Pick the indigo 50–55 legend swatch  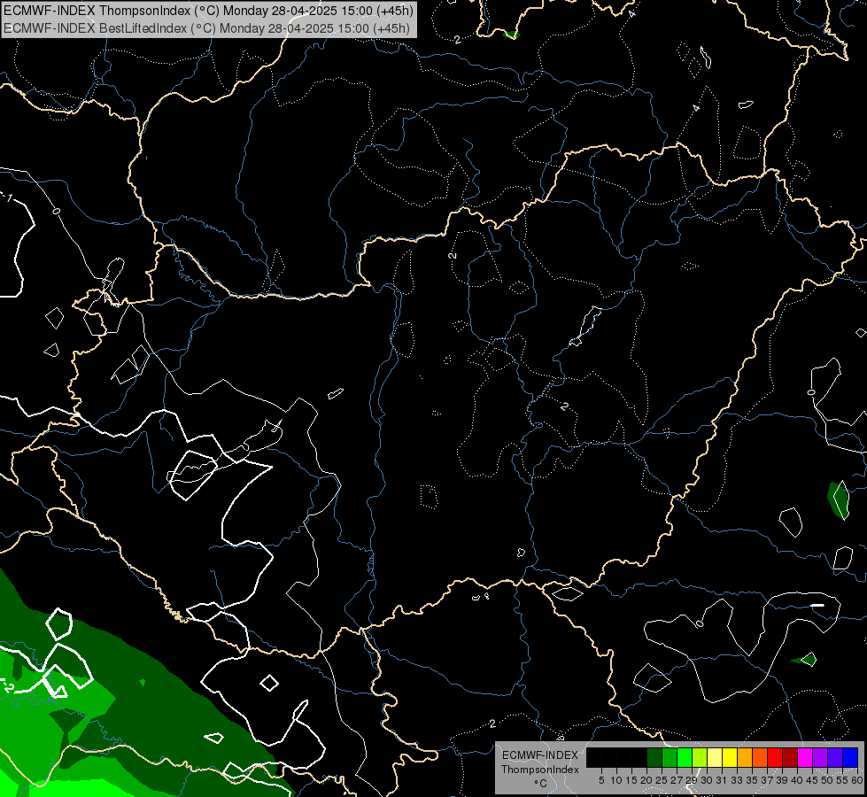pyautogui.click(x=835, y=757)
